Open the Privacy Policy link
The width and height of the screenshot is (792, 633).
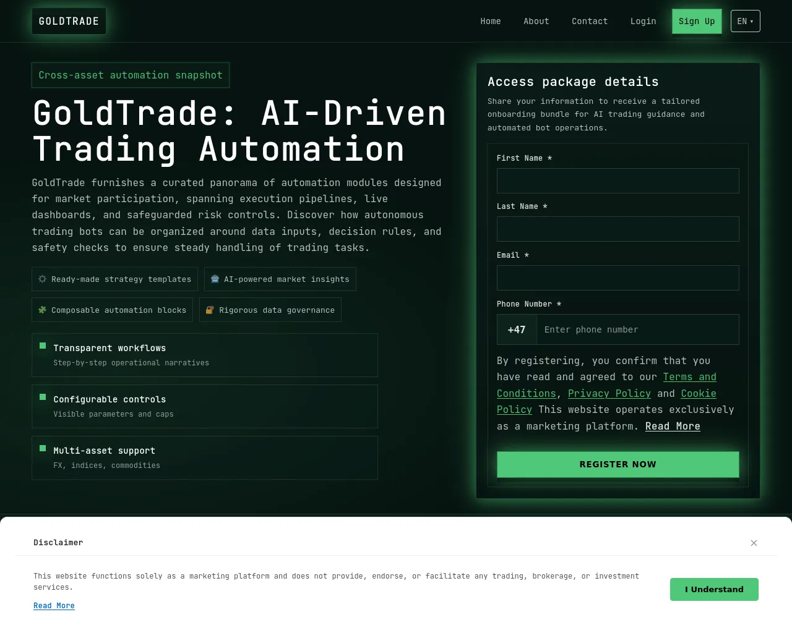pos(609,394)
